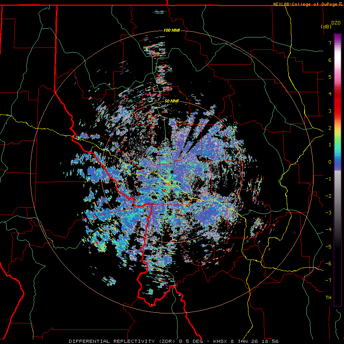Click the -4 value on the scale
The height and width of the screenshot is (344, 344).
328,230
